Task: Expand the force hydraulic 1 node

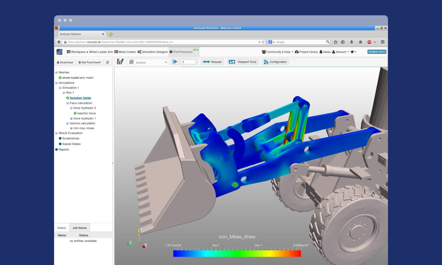Action: (x=71, y=119)
